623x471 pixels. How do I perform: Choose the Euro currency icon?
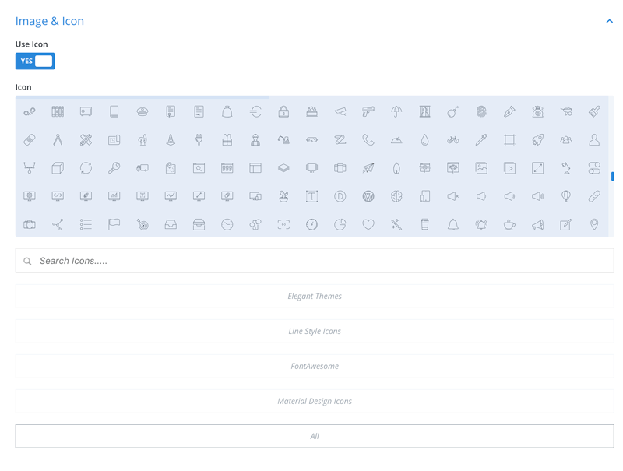[255, 111]
